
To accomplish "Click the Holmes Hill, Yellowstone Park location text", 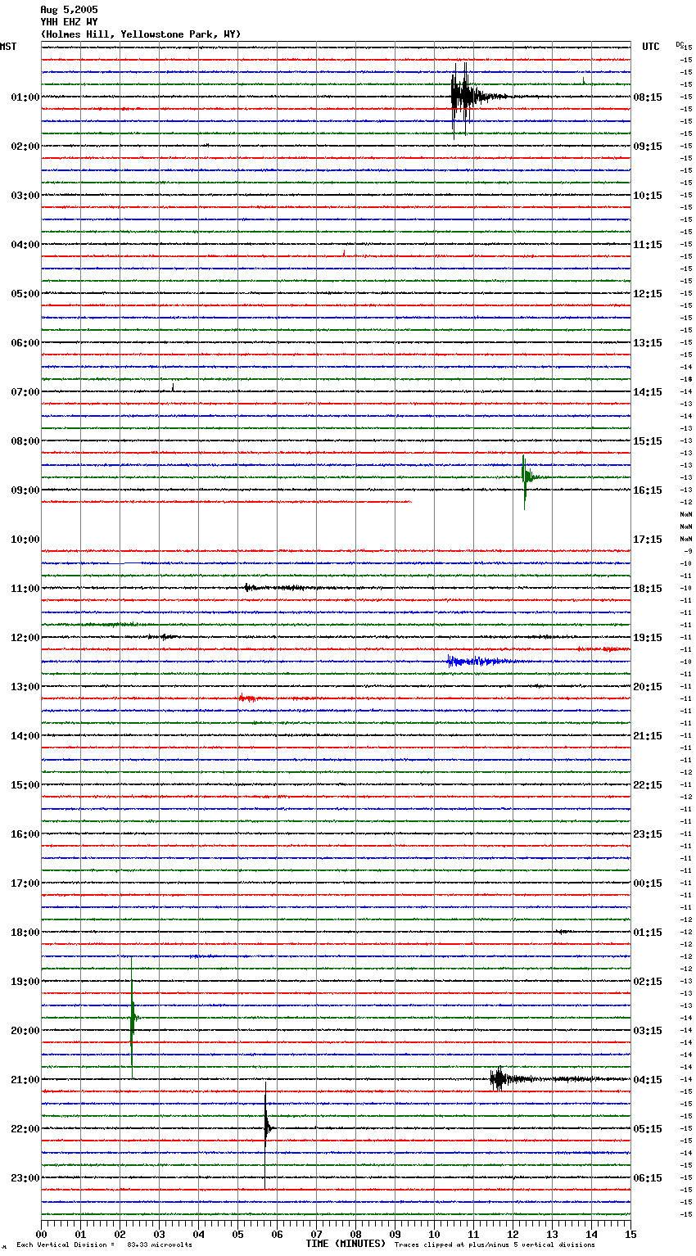I will coord(141,34).
